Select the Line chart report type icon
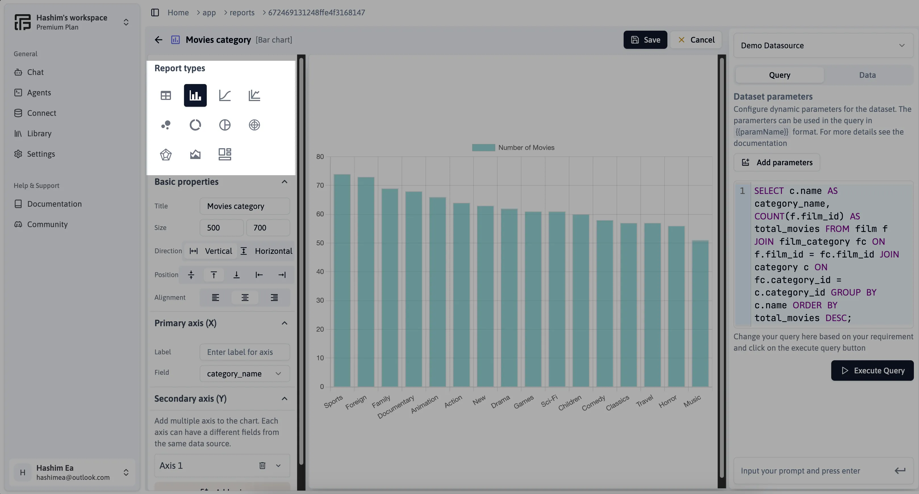The height and width of the screenshot is (494, 919). [x=224, y=95]
